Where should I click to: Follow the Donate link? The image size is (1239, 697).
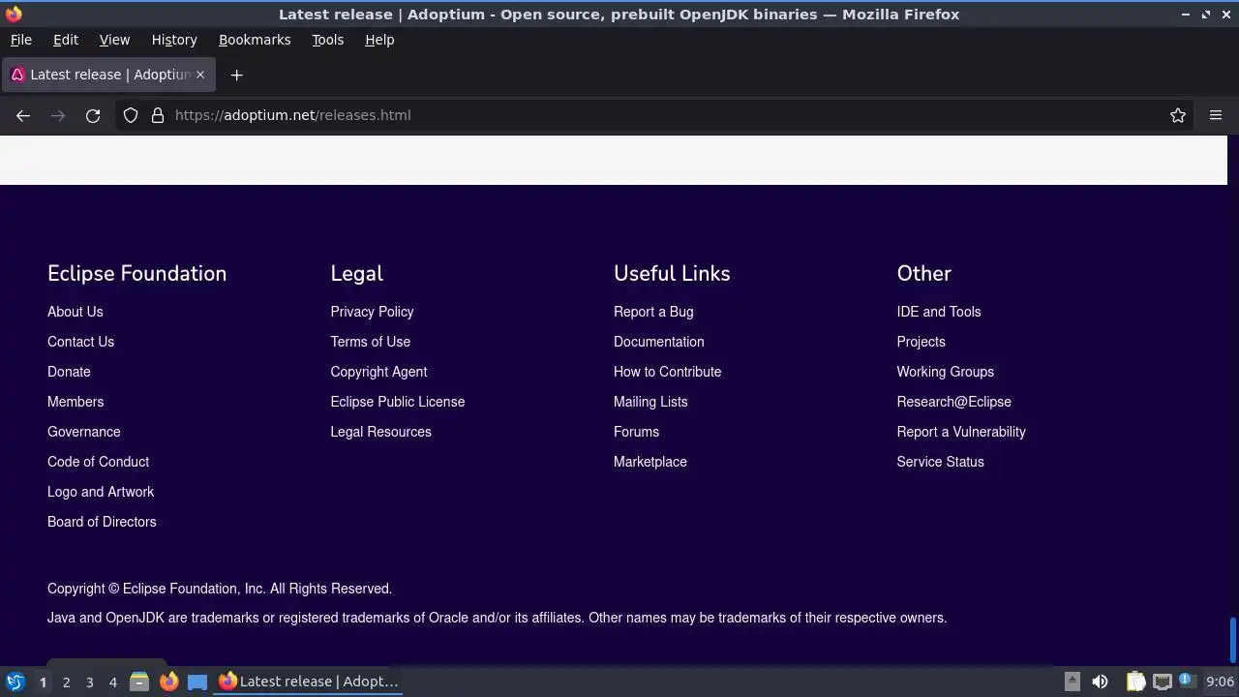click(x=69, y=372)
